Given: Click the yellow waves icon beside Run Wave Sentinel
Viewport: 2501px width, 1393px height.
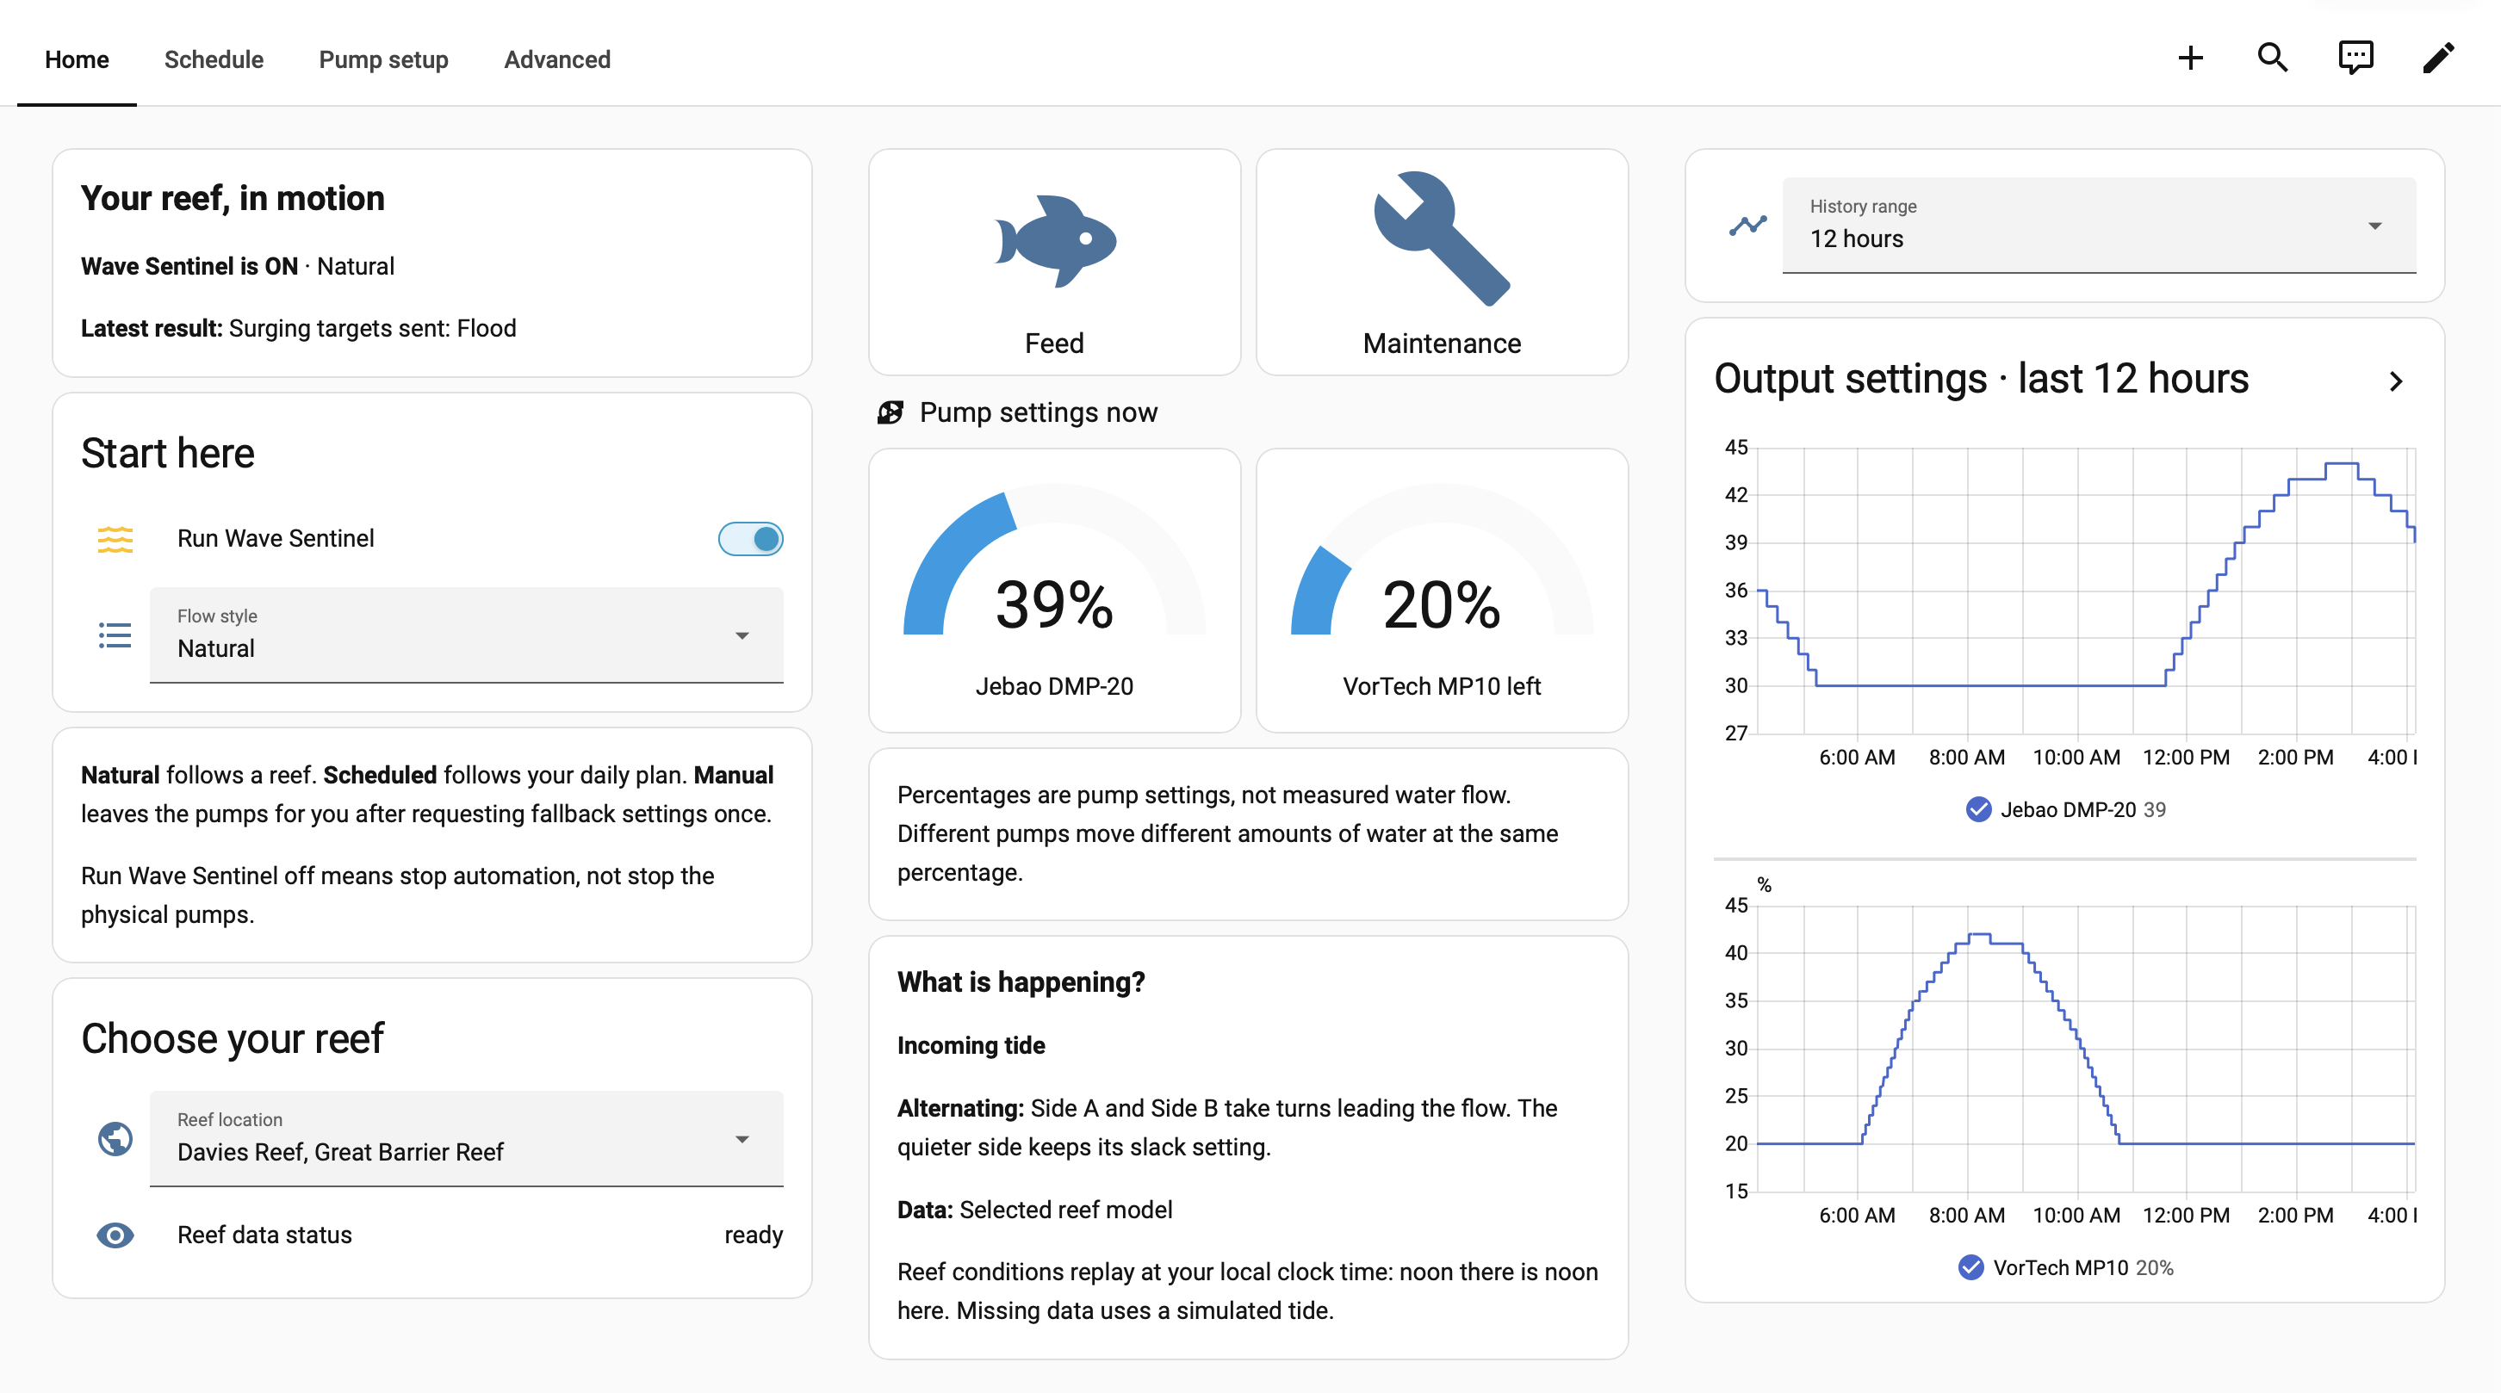Looking at the screenshot, I should (115, 539).
